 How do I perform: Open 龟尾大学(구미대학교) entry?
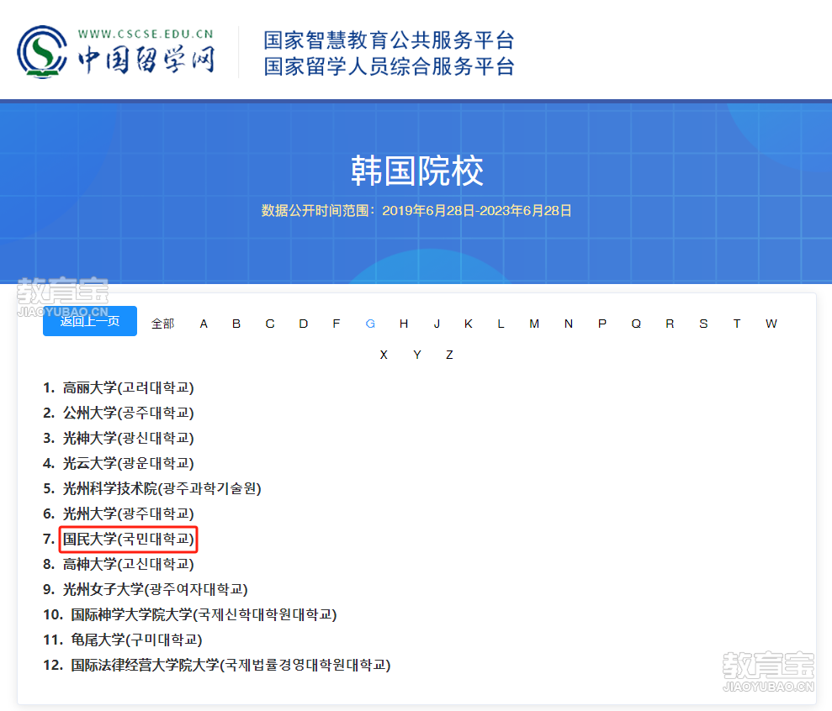tap(136, 640)
